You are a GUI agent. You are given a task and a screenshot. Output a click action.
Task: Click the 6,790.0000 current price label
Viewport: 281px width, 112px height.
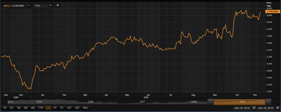coord(272,12)
